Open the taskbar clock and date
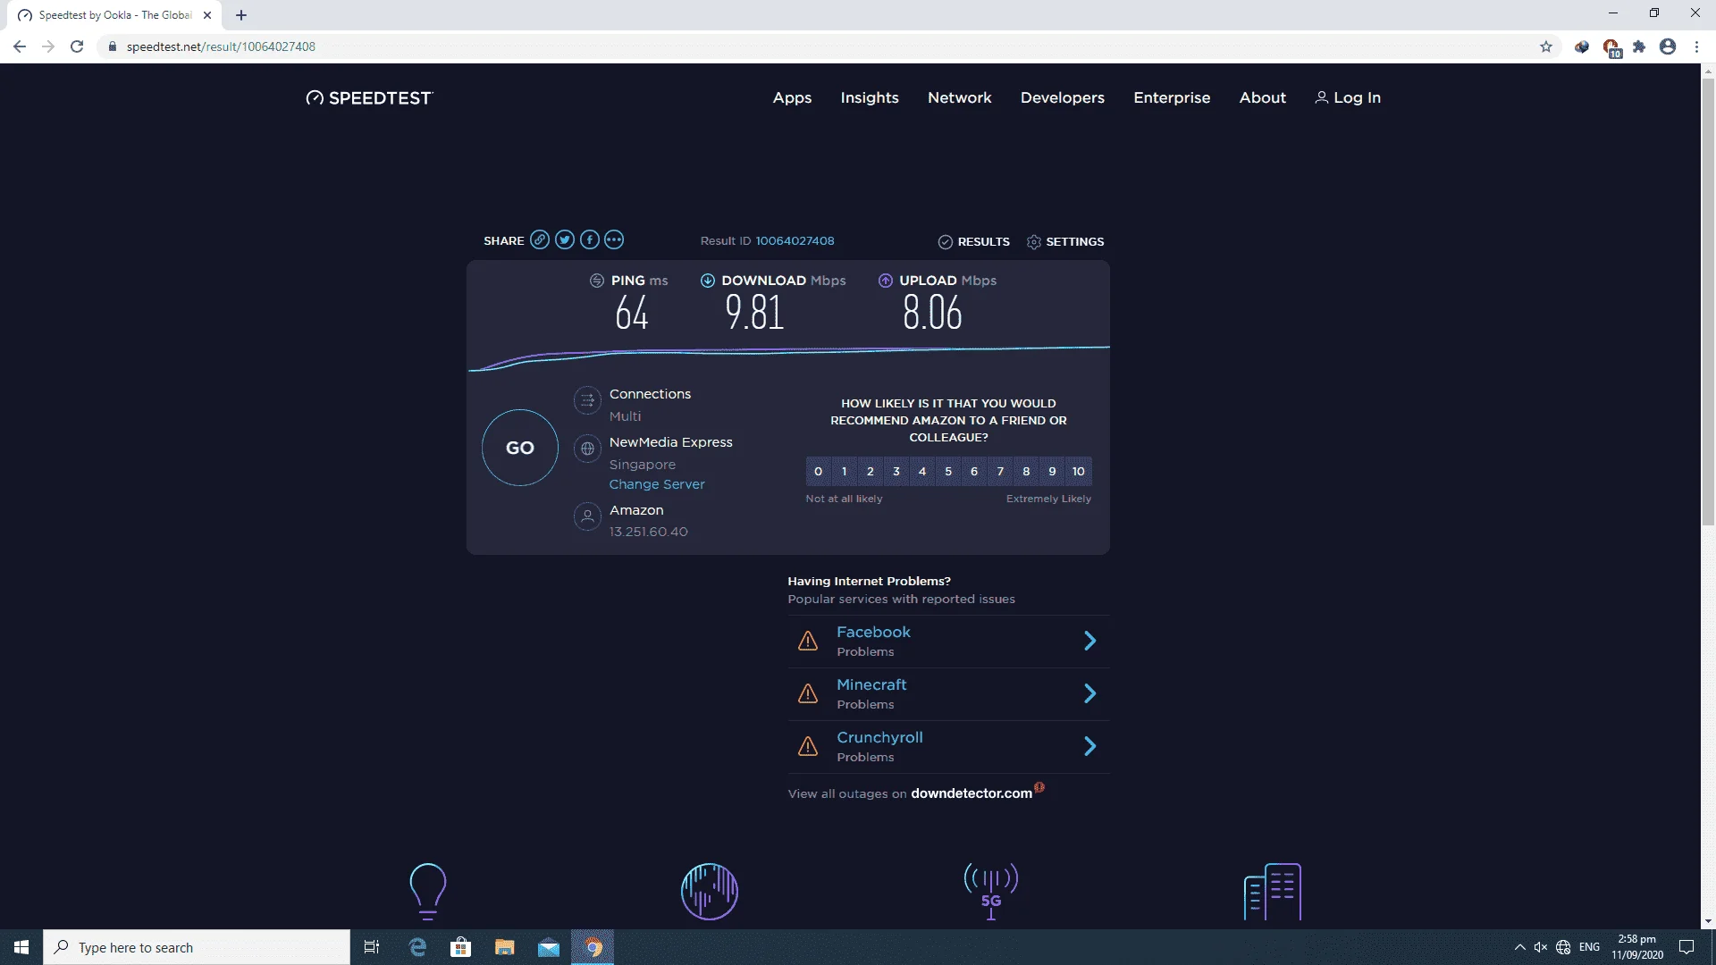 (x=1637, y=947)
